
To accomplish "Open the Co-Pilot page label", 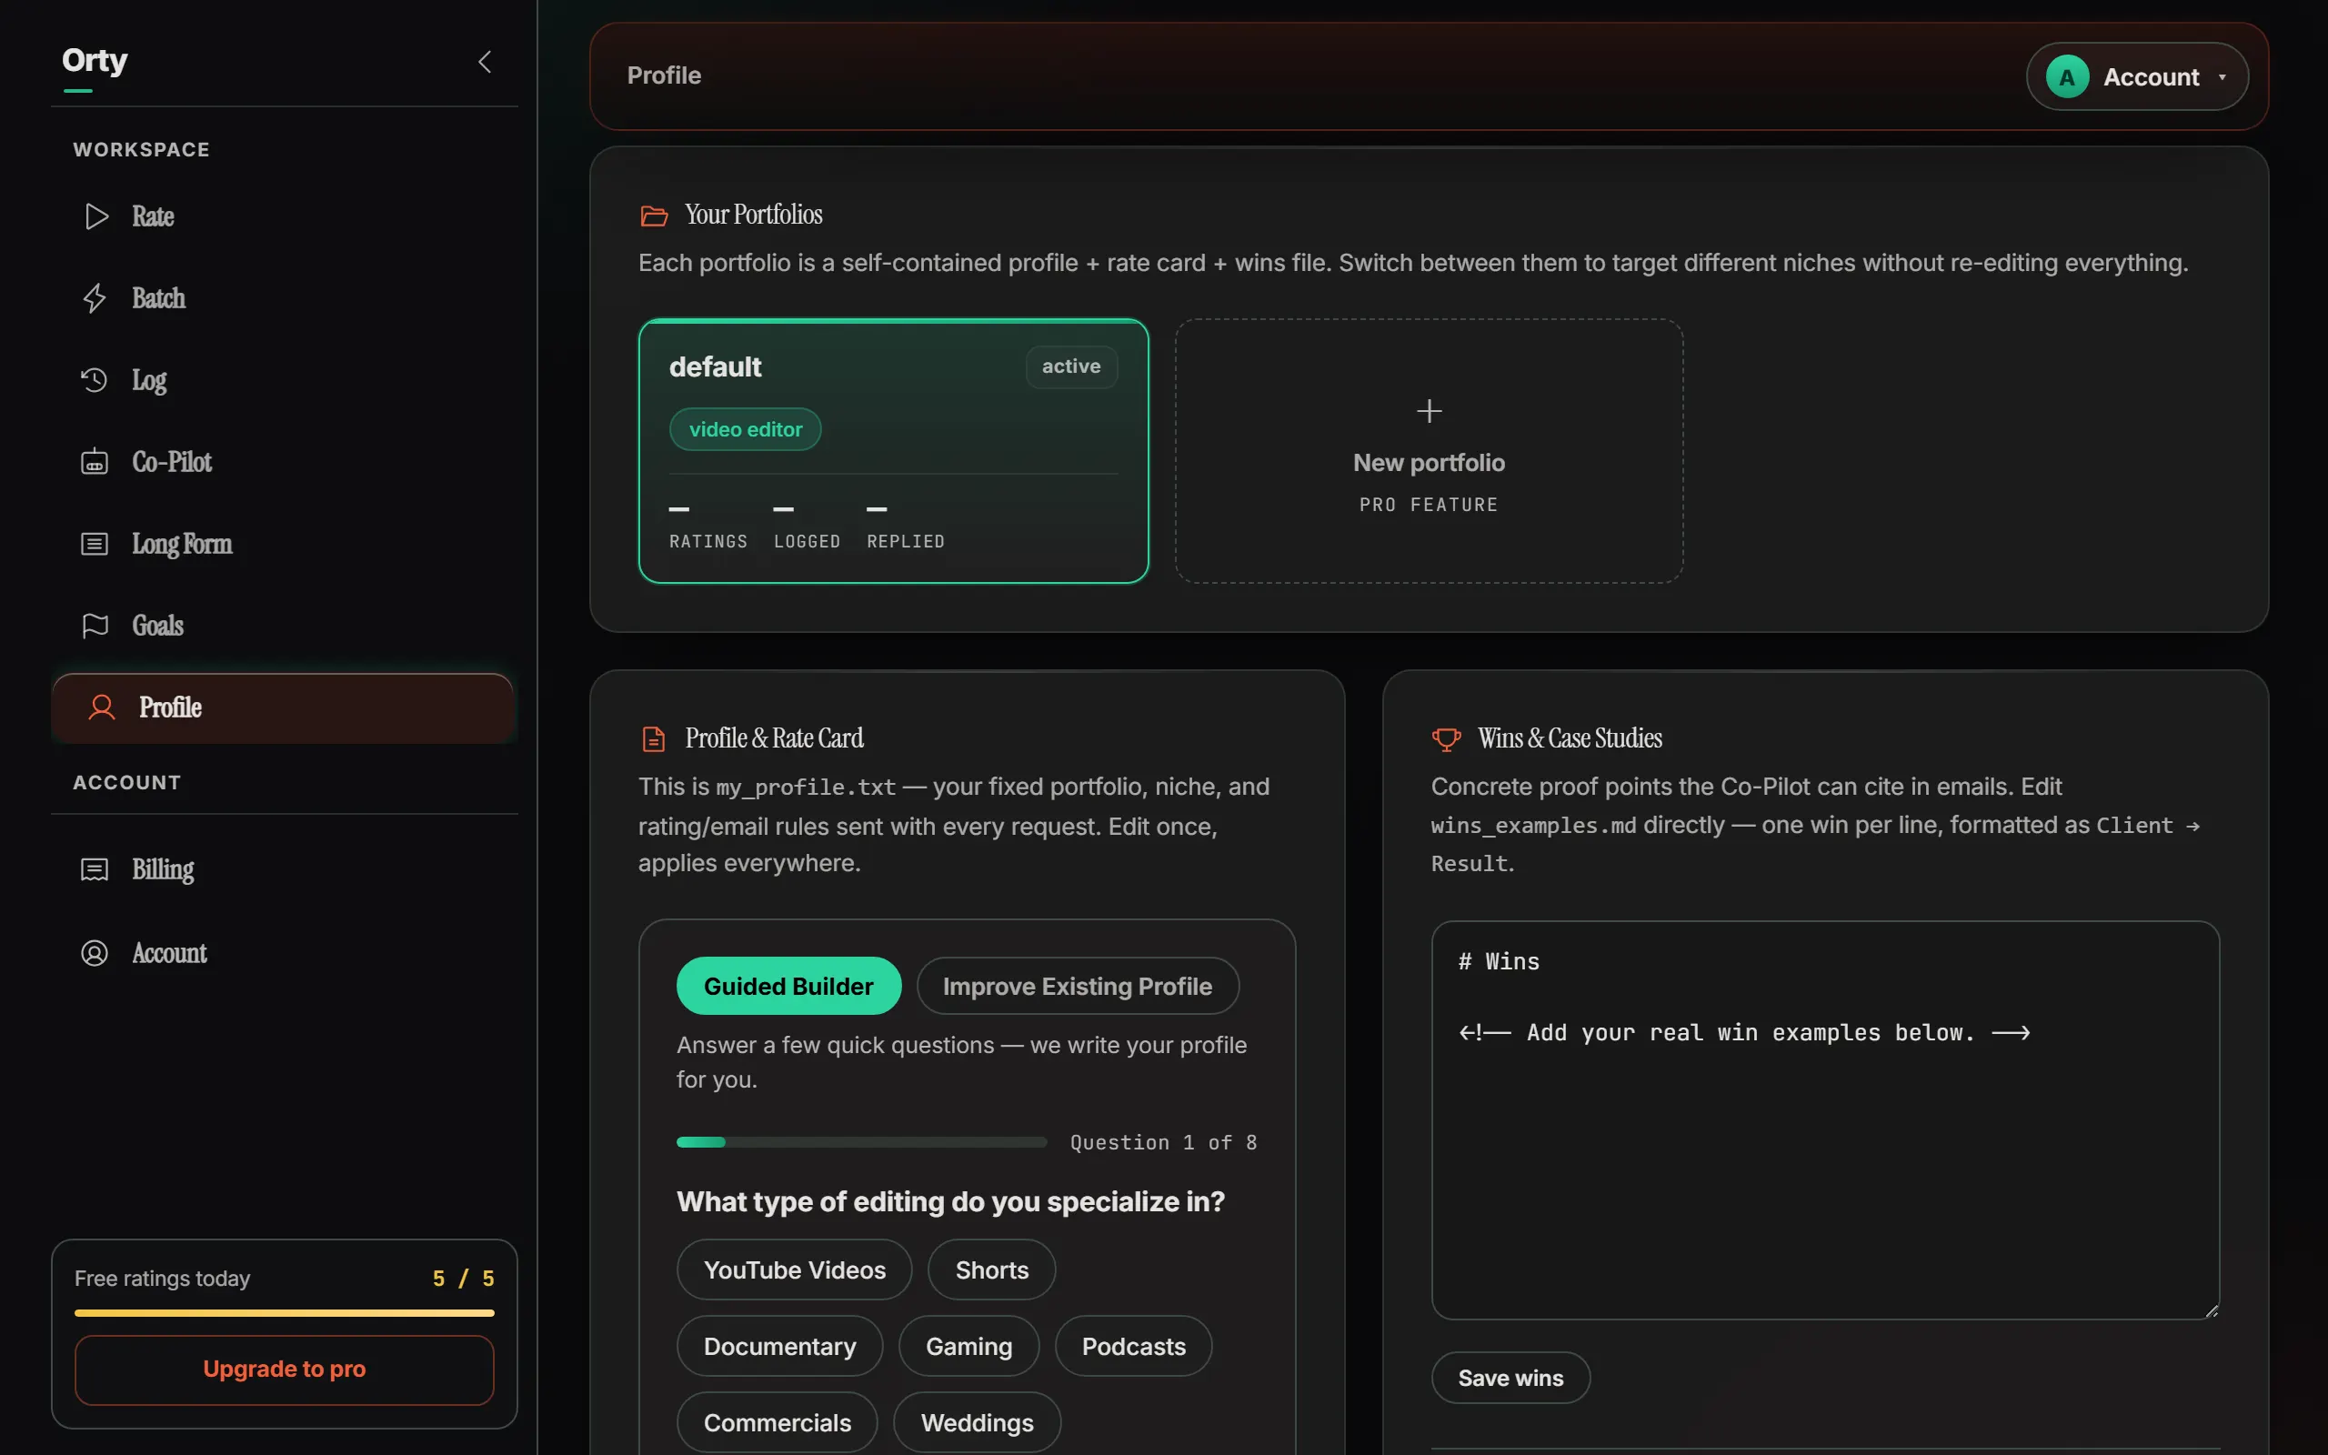I will coord(172,462).
